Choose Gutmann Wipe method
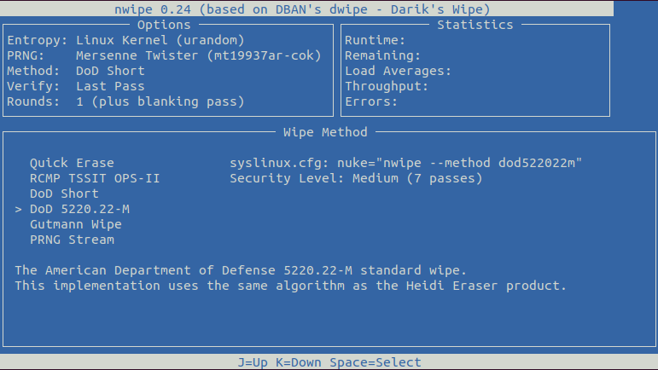 (x=75, y=224)
